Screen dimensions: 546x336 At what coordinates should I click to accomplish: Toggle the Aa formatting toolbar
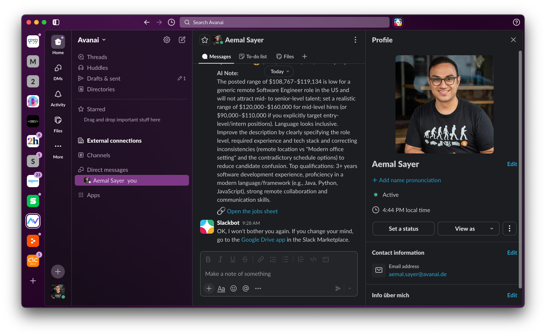pyautogui.click(x=221, y=288)
